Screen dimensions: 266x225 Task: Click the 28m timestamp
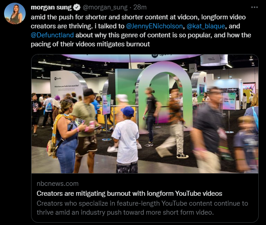click(x=140, y=7)
